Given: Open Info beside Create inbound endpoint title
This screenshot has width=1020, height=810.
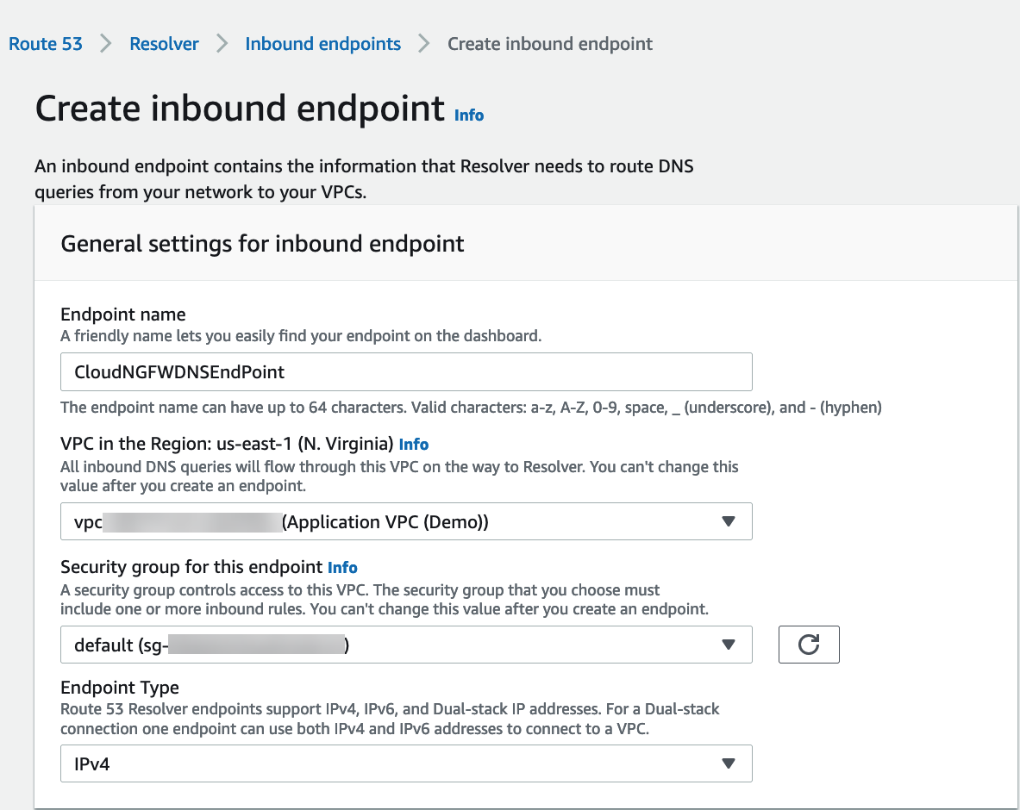Looking at the screenshot, I should (469, 115).
